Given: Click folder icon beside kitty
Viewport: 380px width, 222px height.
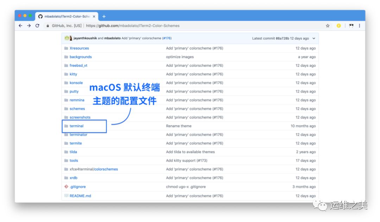Looking at the screenshot, I should pos(66,74).
